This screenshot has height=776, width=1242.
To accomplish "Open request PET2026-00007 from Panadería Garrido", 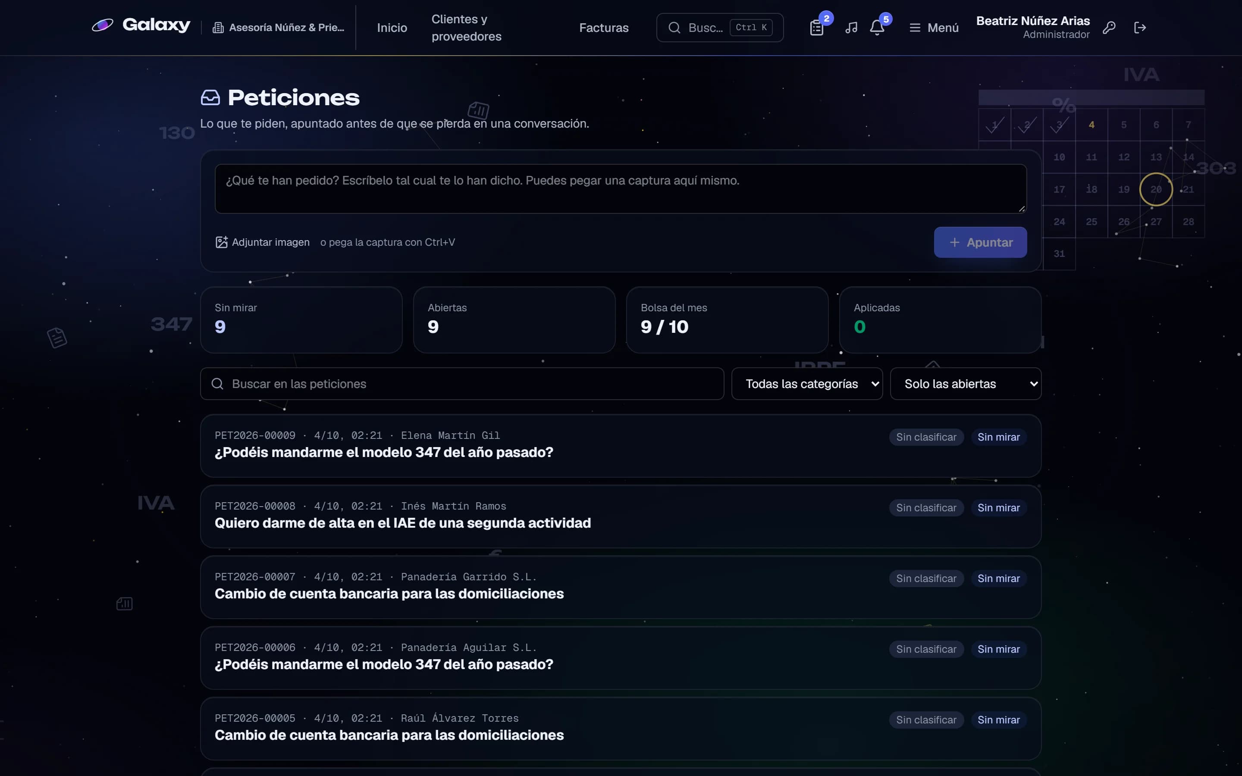I will coord(621,587).
